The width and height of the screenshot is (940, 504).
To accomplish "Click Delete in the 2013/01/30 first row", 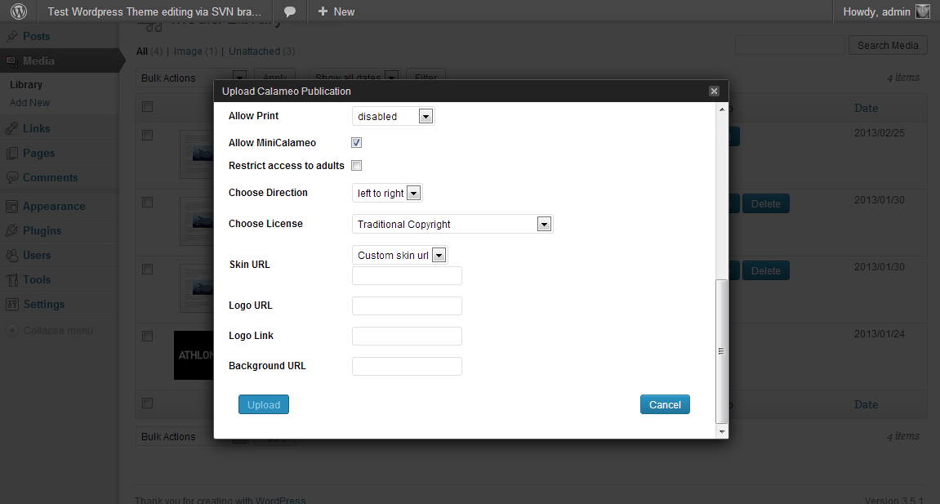I will (x=765, y=203).
